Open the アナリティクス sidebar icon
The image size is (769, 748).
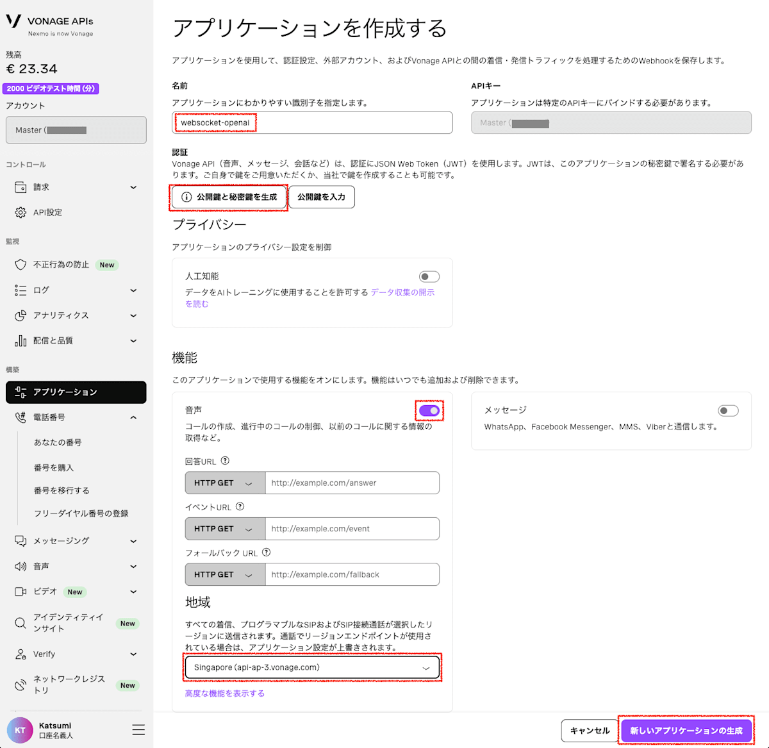(x=22, y=315)
